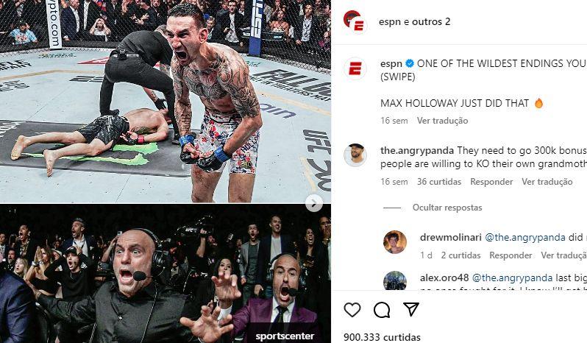The height and width of the screenshot is (343, 587).
Task: Translate the caption via Ver tradução
Action: point(443,121)
